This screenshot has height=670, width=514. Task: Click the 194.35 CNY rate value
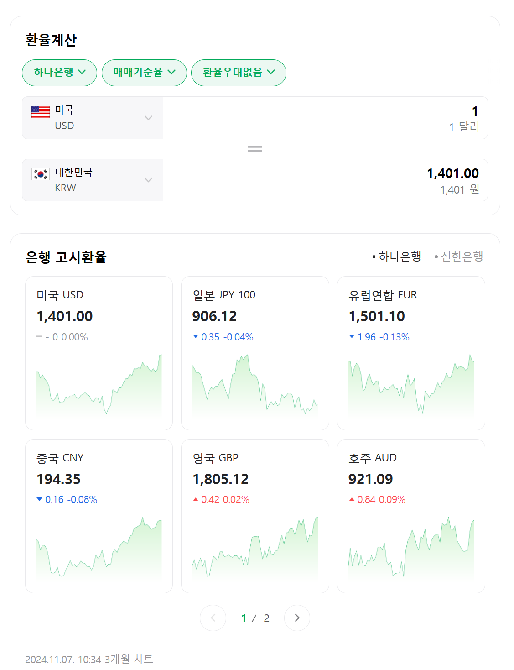[58, 479]
